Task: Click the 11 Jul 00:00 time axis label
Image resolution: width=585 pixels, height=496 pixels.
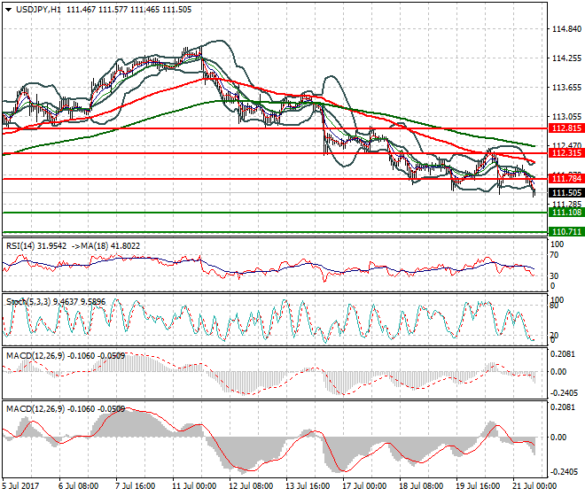Action: 194,486
